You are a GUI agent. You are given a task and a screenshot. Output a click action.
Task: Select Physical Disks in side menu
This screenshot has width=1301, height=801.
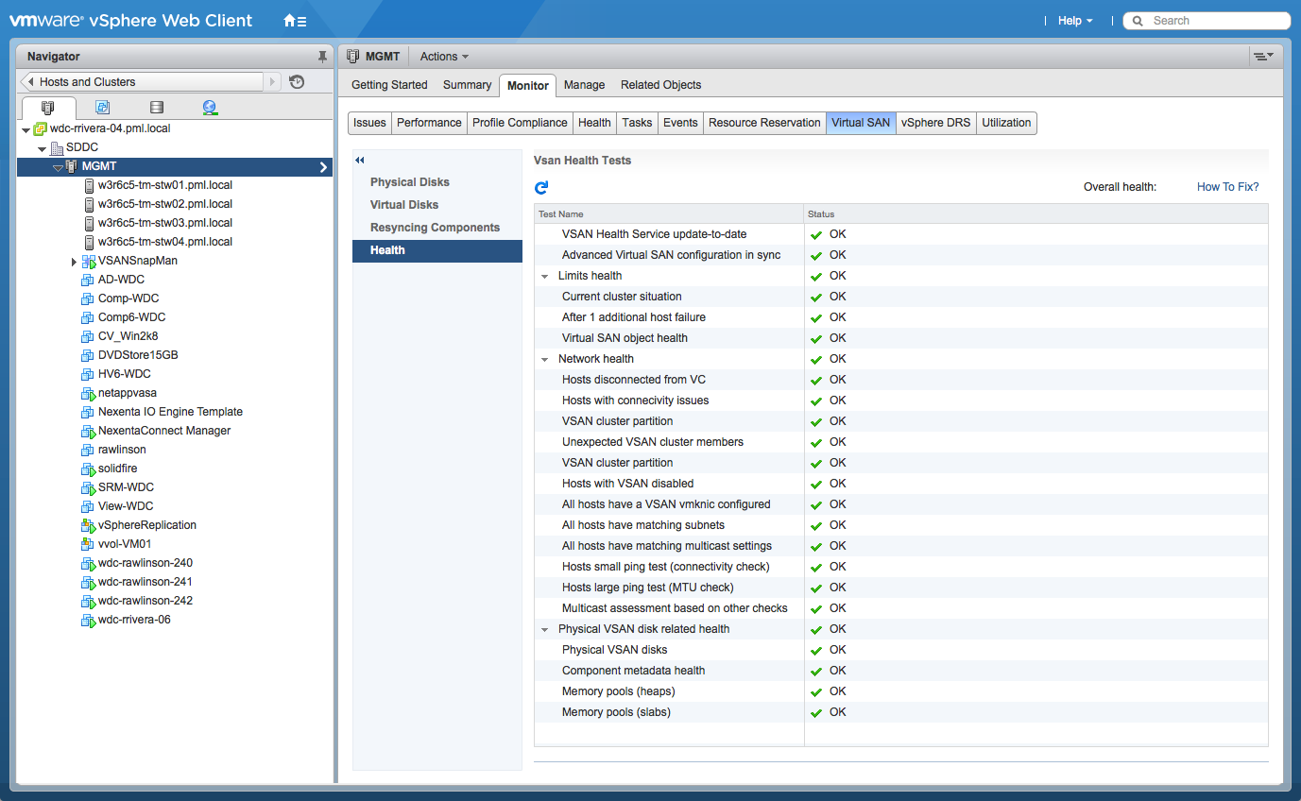pos(437,182)
